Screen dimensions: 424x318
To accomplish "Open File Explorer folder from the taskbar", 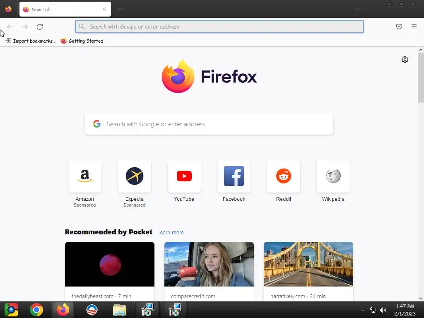I will pos(120,310).
